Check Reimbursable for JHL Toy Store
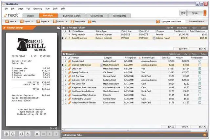The height and width of the screenshot is (140, 210). point(200,76)
